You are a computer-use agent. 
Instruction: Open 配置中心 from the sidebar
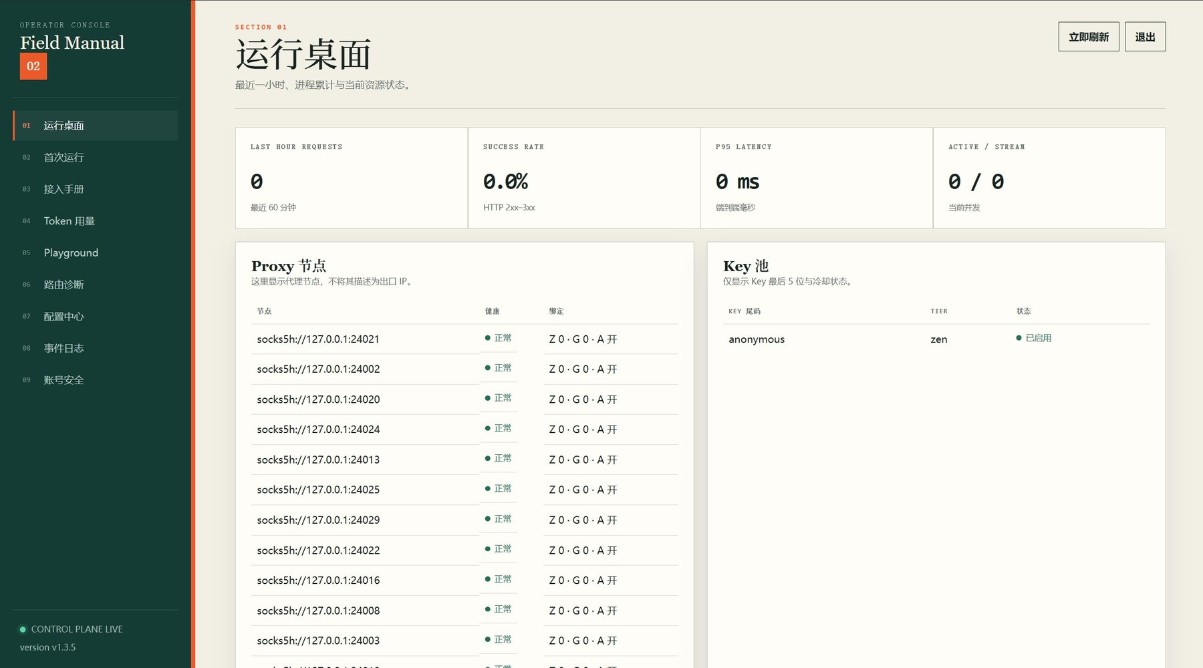pos(96,317)
